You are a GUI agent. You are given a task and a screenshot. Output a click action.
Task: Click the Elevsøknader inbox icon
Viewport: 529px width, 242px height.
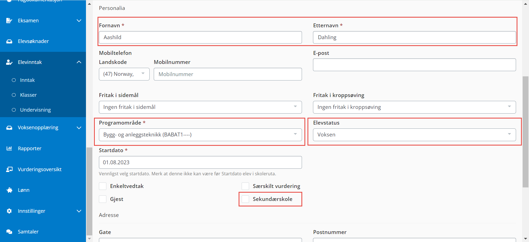point(9,41)
